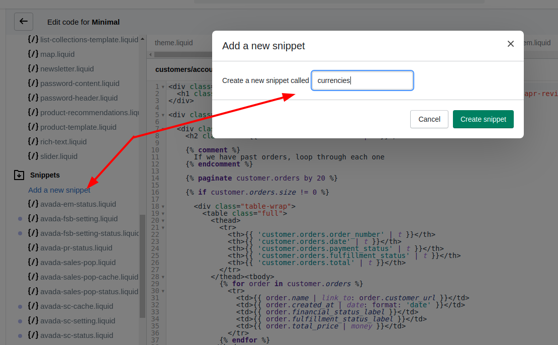This screenshot has width=558, height=345.
Task: Click the map.liquid file icon
Action: point(33,54)
